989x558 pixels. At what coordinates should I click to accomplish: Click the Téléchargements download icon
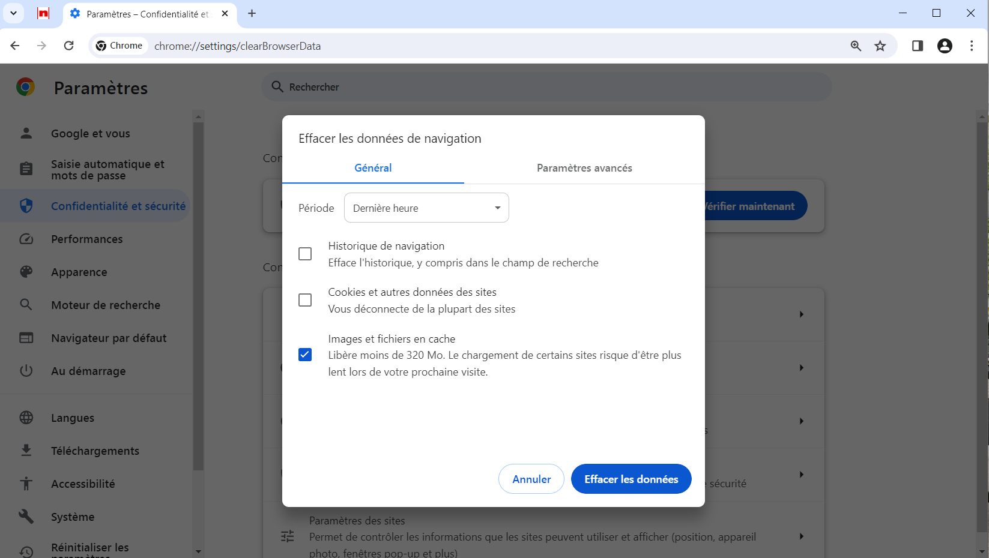26,451
